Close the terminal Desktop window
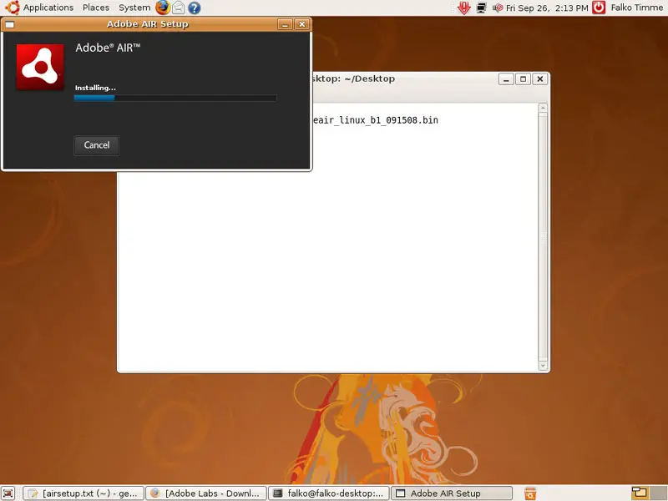Viewport: 668px width, 501px height. (539, 78)
